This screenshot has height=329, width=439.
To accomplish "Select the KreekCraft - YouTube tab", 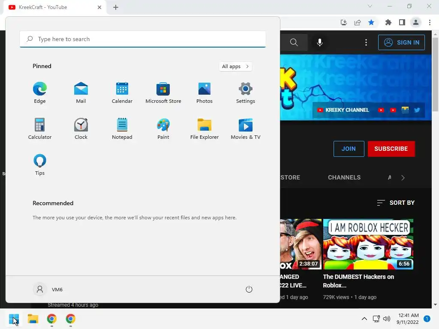I will point(55,7).
